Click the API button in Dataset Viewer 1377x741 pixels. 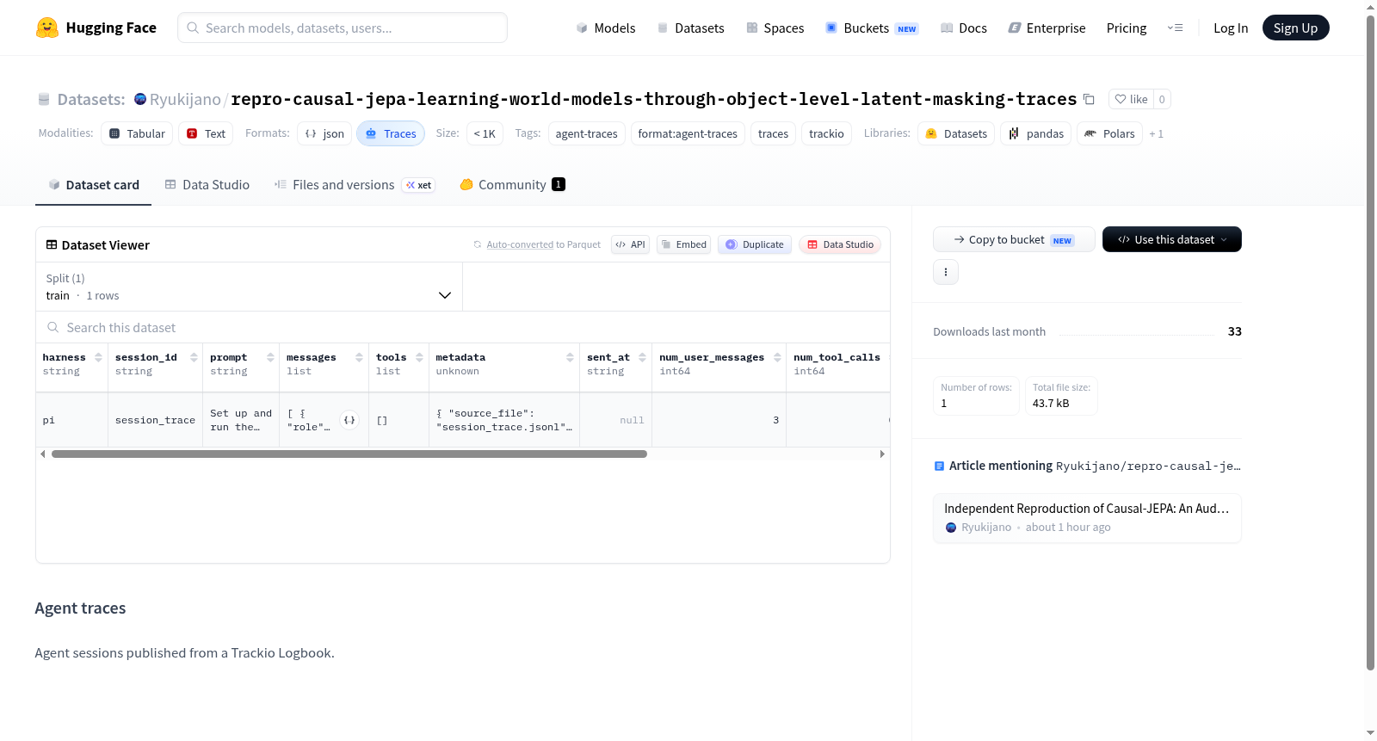tap(630, 244)
